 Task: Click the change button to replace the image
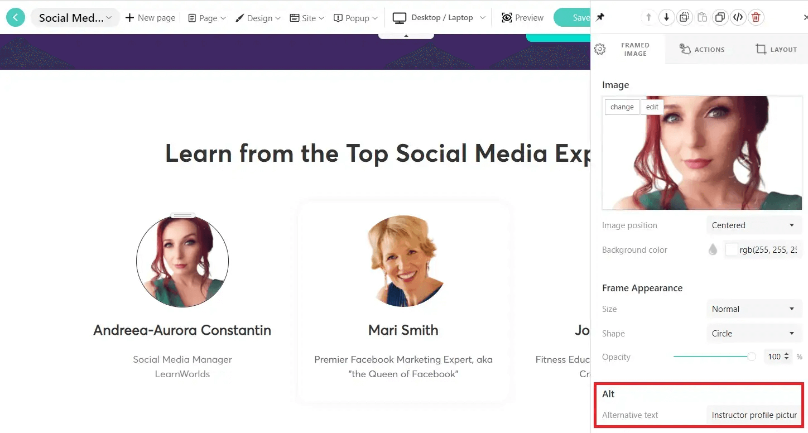click(622, 107)
